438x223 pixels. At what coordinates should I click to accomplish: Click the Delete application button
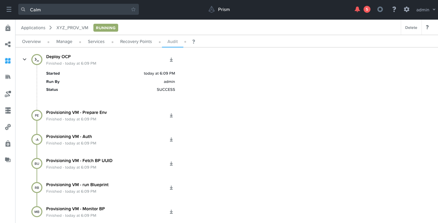[x=411, y=28]
